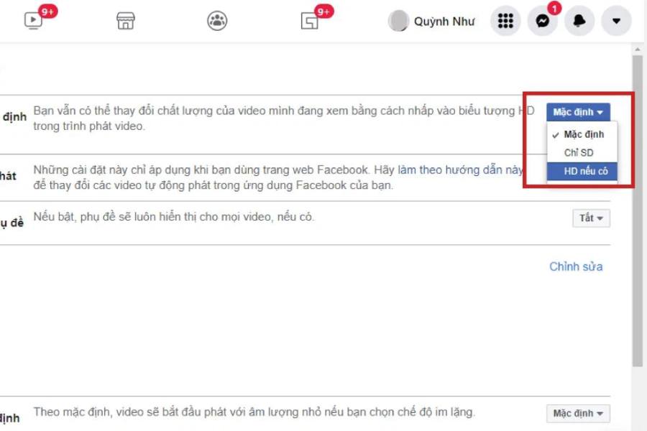The image size is (647, 431).
Task: Open the 'Tắt' subtitles dropdown
Action: coord(590,218)
